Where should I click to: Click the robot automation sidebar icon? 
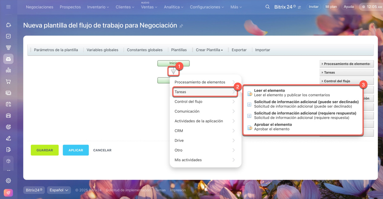click(8, 59)
